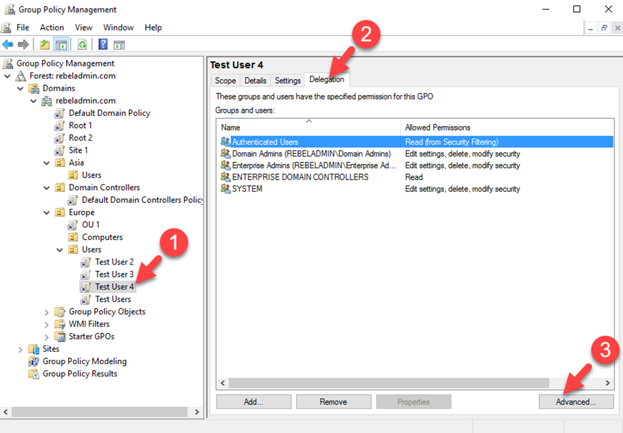623x433 pixels.
Task: Switch to the Scope tab
Action: tap(225, 81)
